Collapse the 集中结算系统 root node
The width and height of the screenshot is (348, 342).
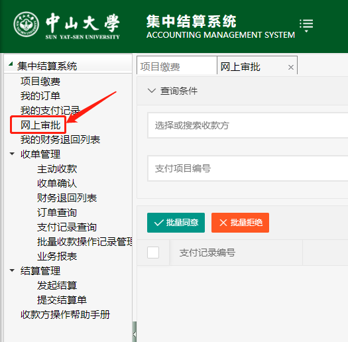[11, 64]
